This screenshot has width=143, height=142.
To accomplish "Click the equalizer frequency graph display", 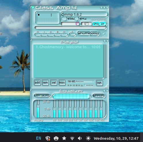I will tap(71, 96).
